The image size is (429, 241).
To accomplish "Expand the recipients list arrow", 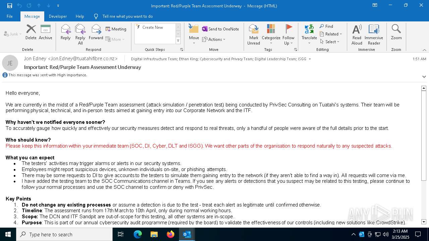I will point(310,59).
